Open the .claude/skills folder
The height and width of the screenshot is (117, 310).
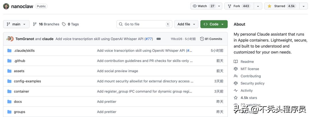24,51
